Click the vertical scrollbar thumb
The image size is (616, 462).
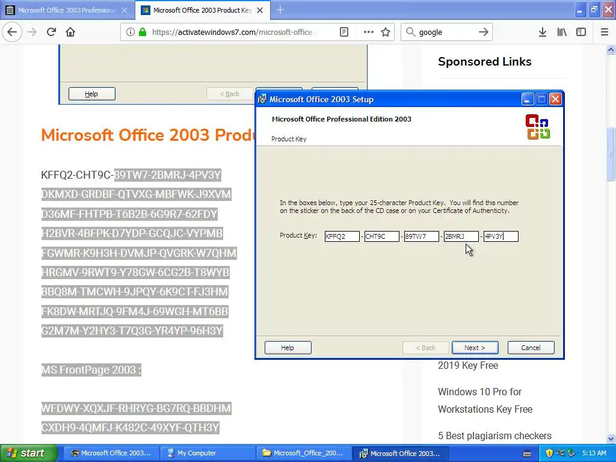611,153
